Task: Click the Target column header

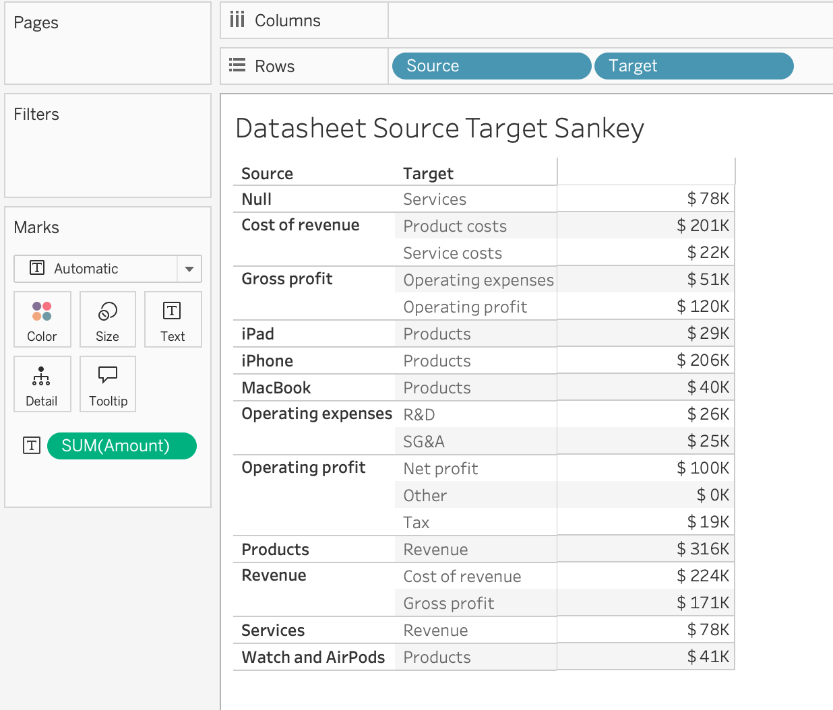Action: [x=428, y=174]
